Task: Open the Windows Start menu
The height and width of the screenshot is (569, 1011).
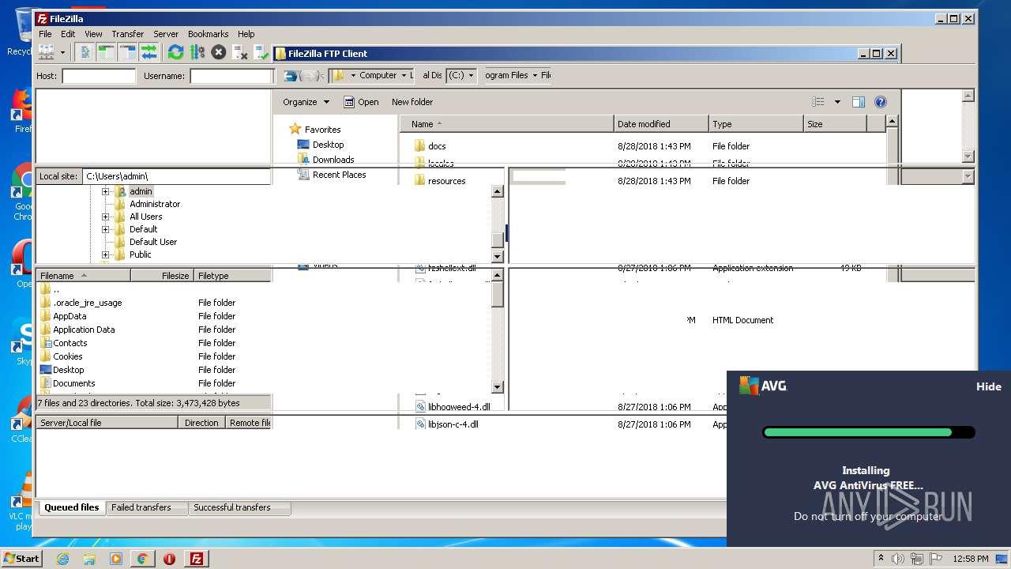Action: (x=22, y=558)
